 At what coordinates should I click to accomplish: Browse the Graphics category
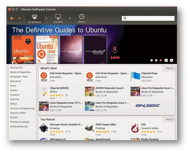click(x=15, y=95)
